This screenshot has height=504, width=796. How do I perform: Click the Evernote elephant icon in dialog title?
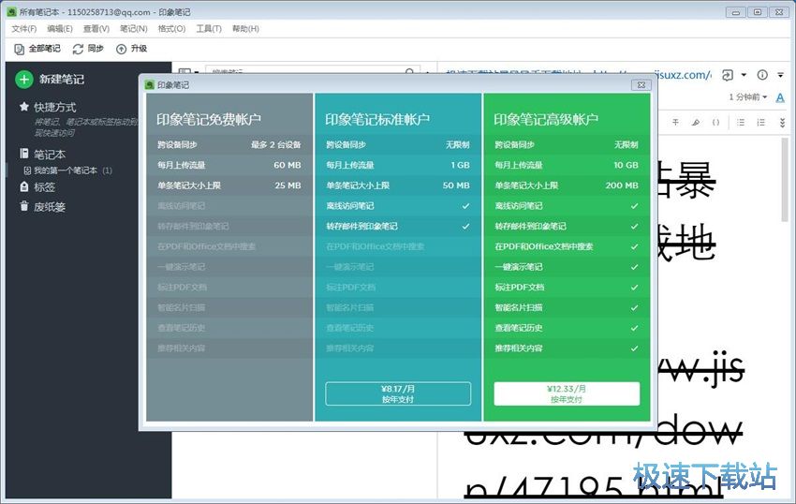coord(150,85)
